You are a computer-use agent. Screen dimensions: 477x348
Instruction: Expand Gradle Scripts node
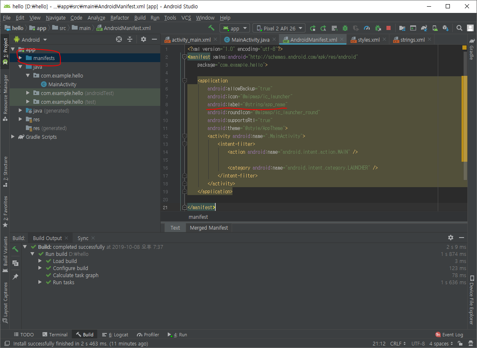coord(13,137)
